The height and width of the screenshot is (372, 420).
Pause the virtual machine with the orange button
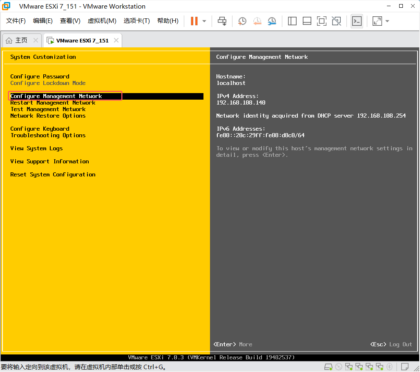coord(194,21)
